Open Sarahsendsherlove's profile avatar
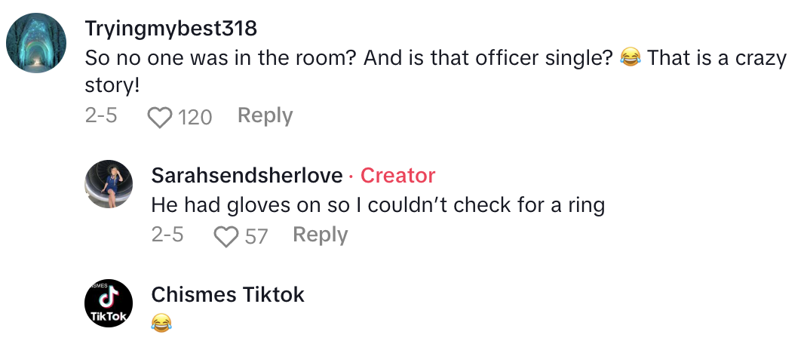810x344 pixels. pos(109,184)
